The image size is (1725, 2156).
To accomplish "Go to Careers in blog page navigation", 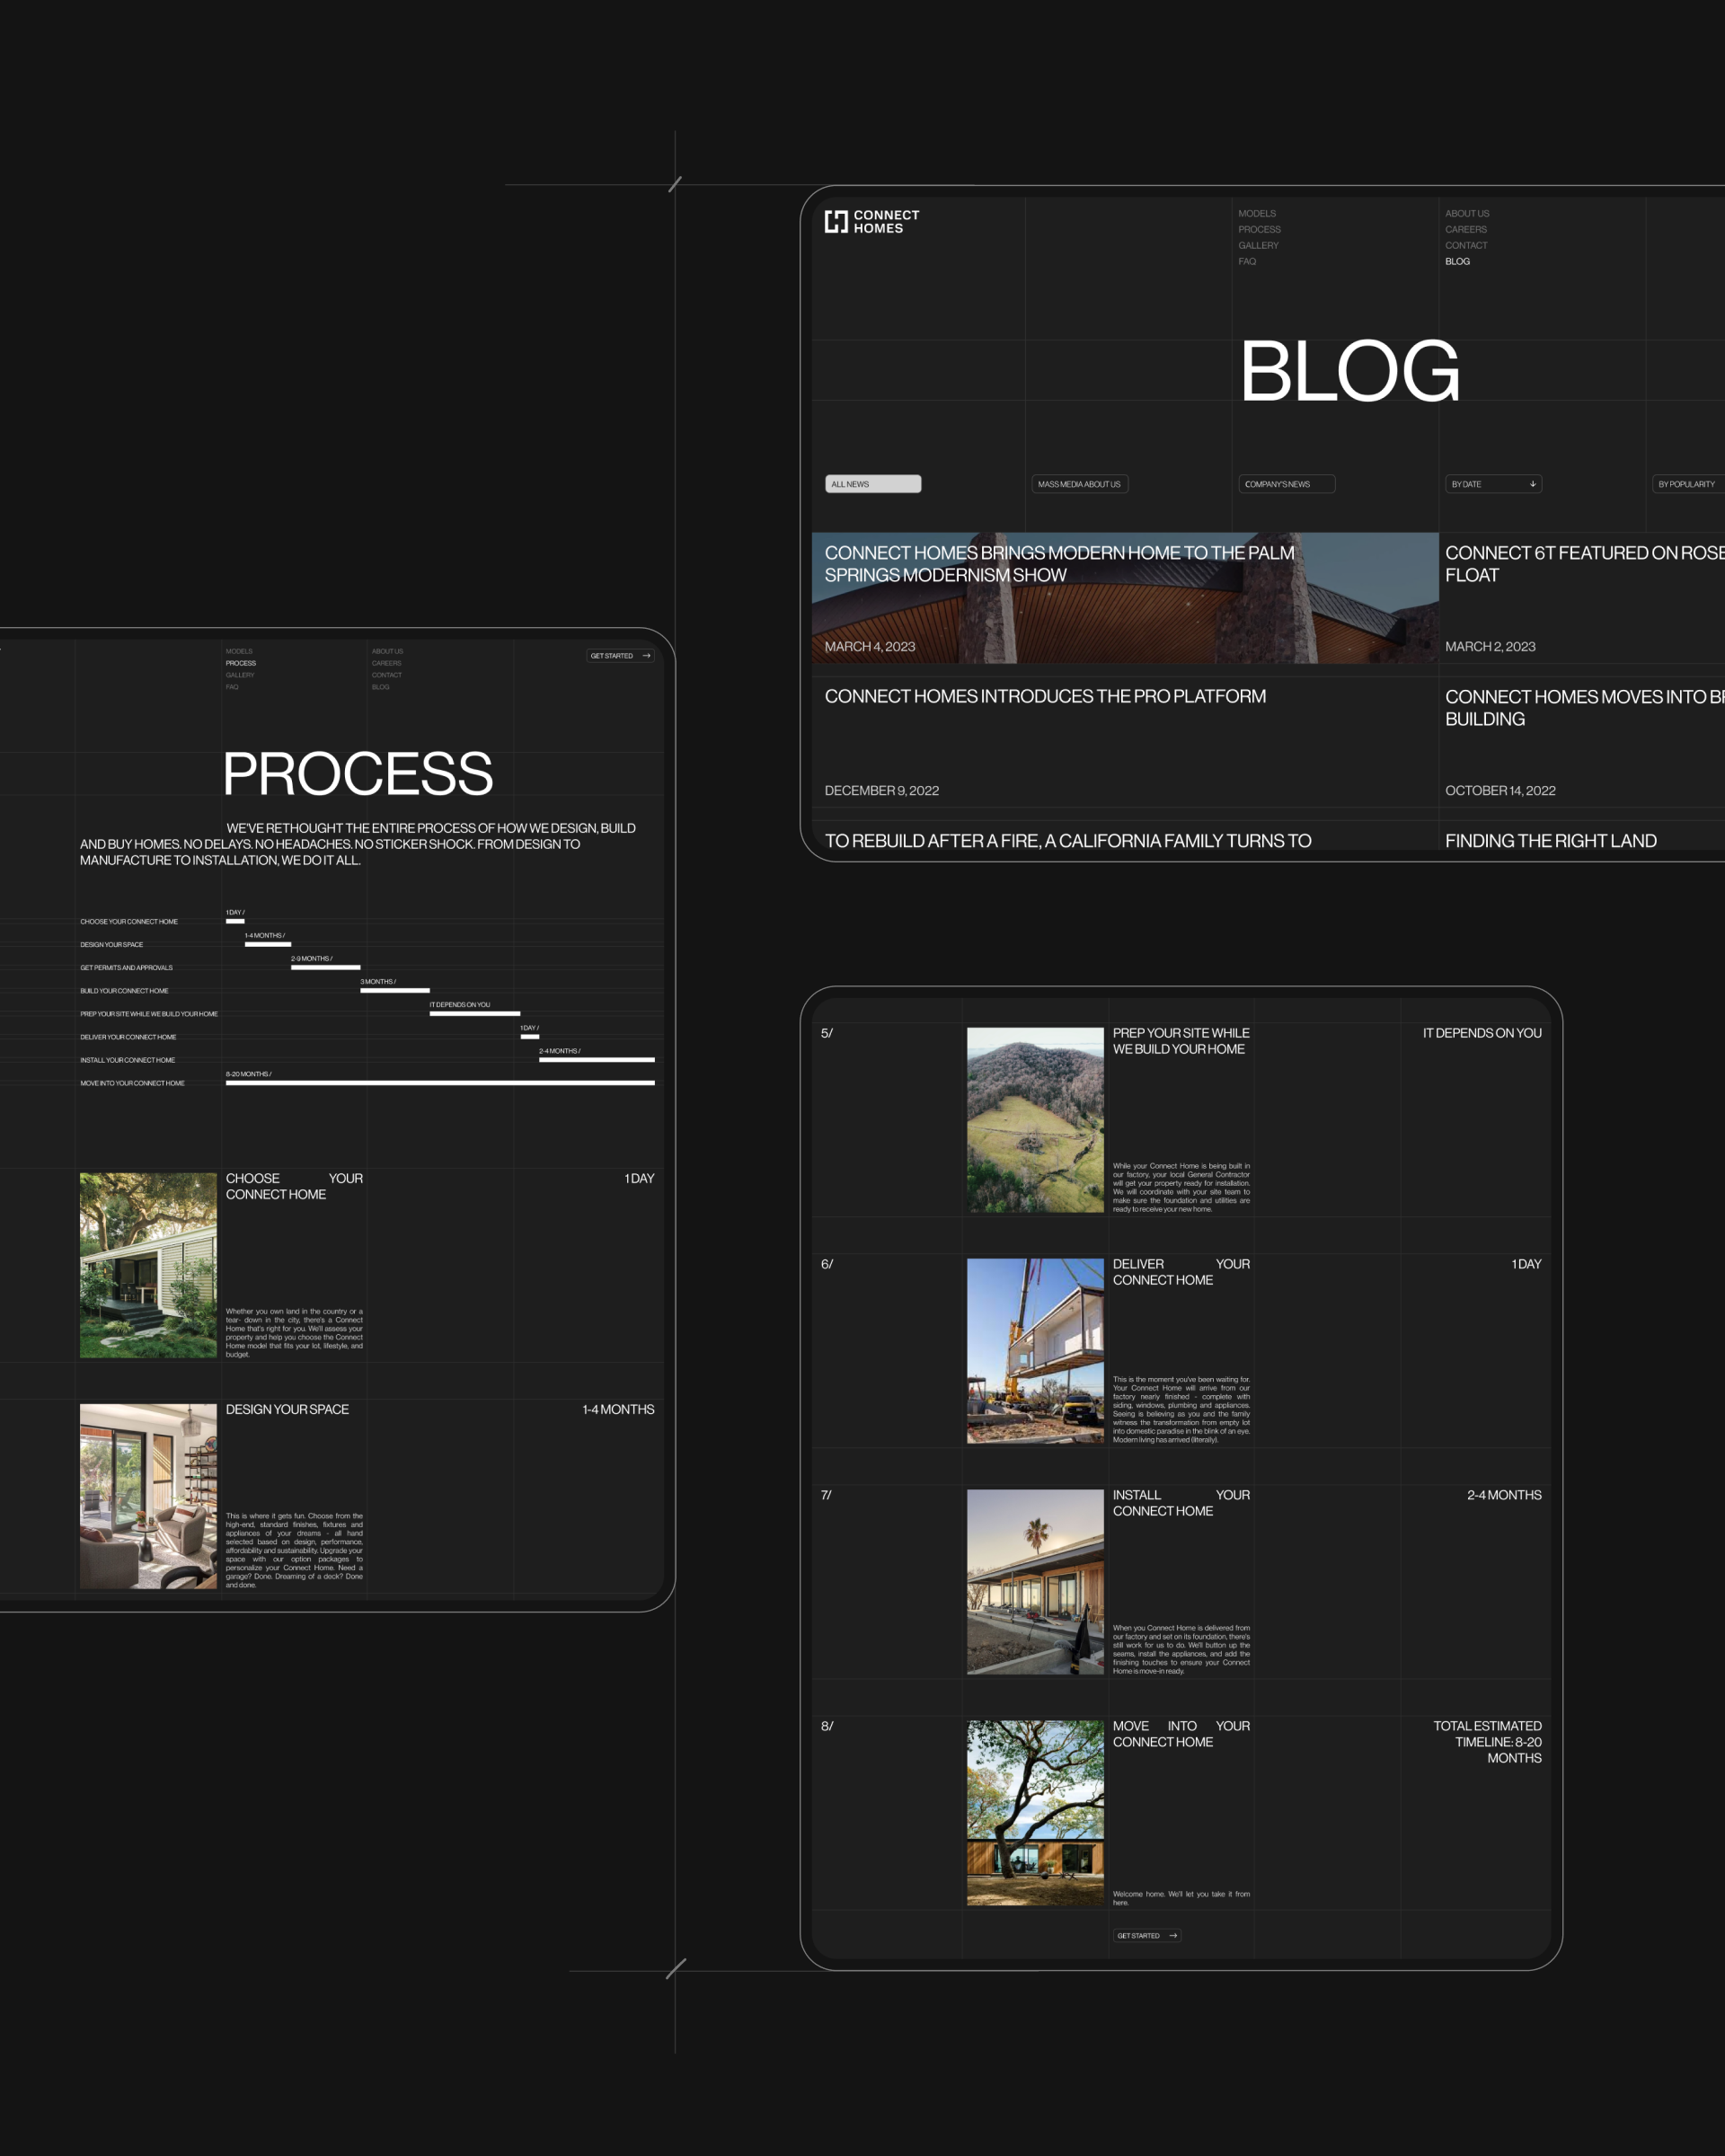I will pyautogui.click(x=1465, y=229).
